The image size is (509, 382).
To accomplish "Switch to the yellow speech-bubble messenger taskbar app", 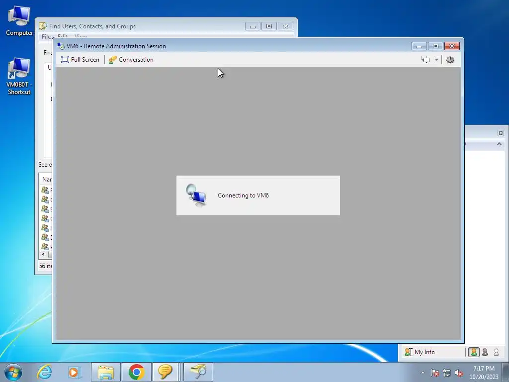I will click(x=165, y=372).
